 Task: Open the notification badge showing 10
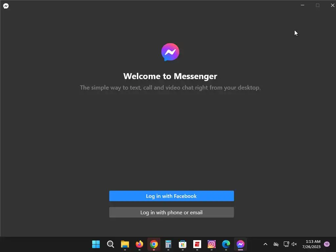[x=327, y=244]
